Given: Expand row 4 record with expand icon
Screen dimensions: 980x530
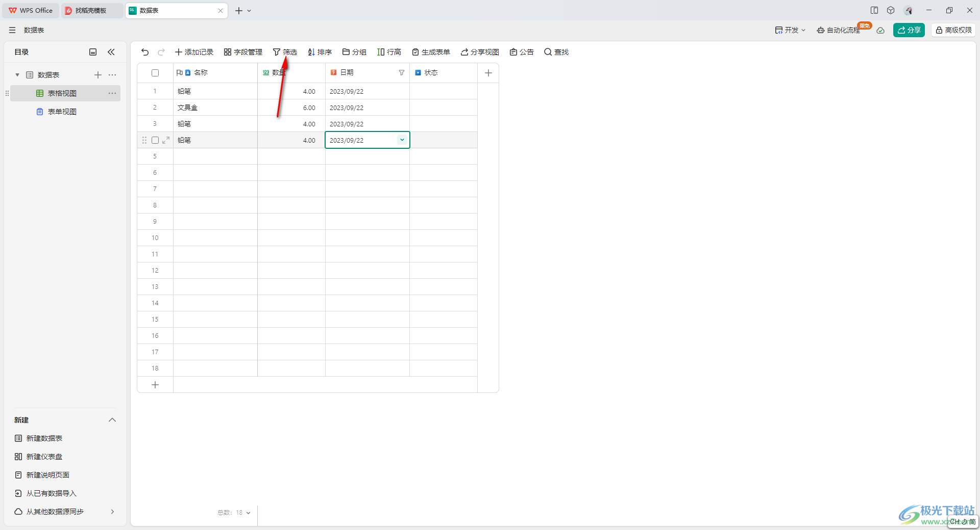Looking at the screenshot, I should coord(166,140).
